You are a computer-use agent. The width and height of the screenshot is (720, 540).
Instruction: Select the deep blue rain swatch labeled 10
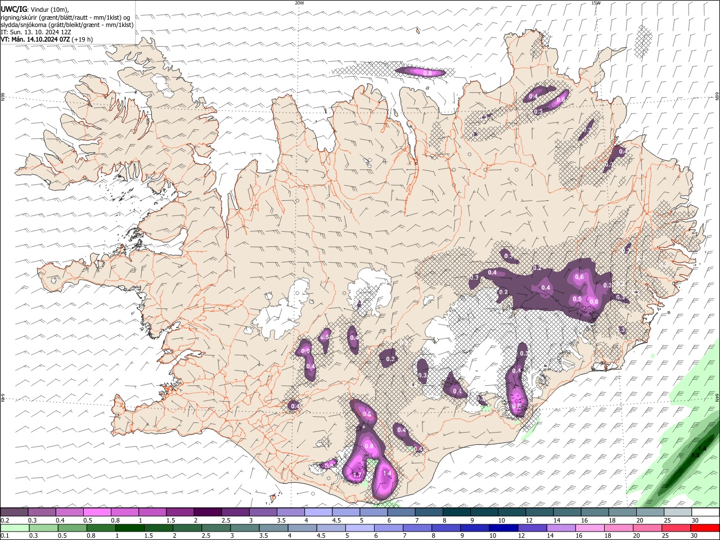tap(503, 528)
